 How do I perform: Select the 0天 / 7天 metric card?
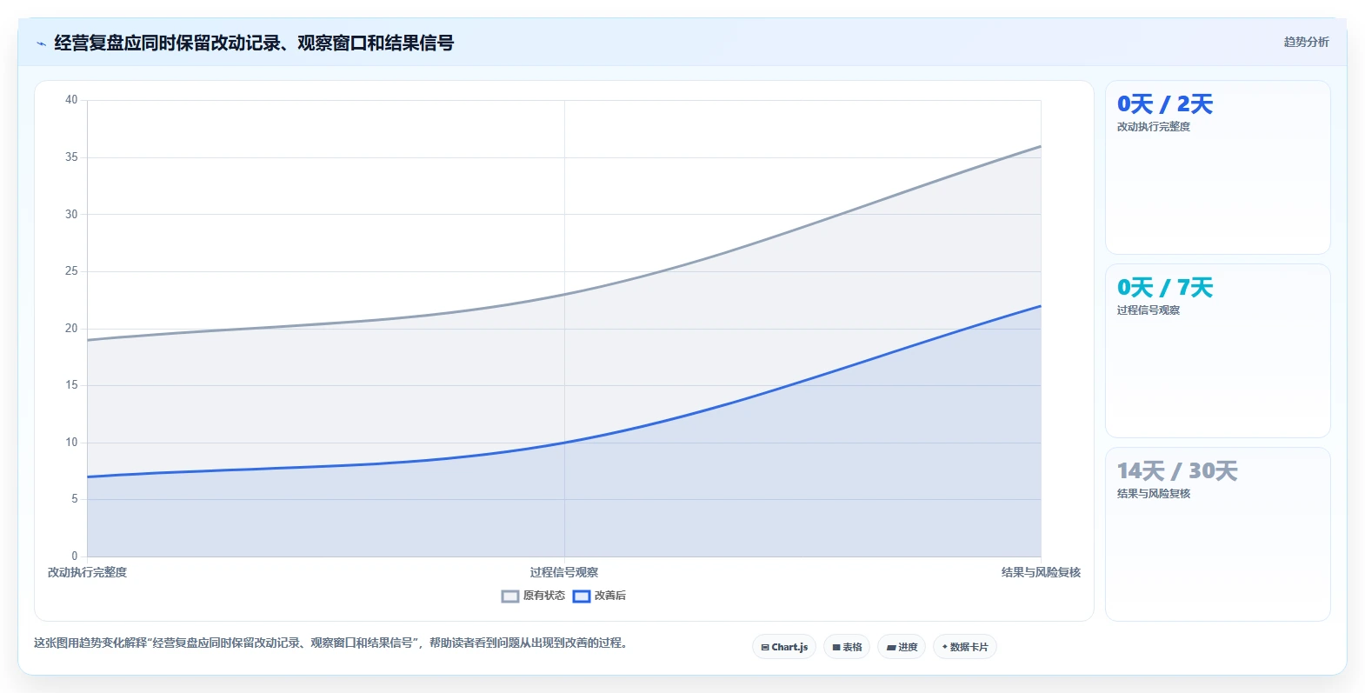pos(1217,351)
